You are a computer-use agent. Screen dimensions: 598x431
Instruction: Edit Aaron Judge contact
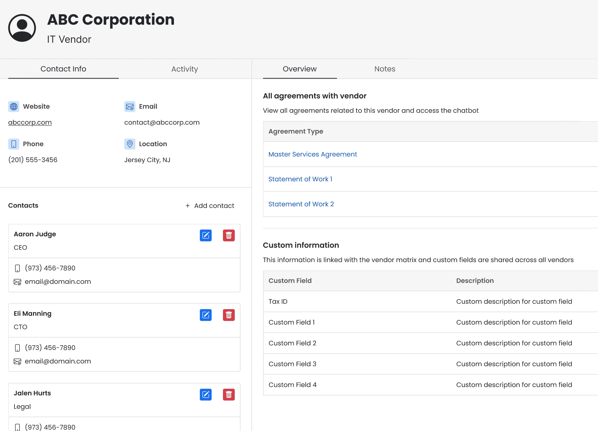coord(205,235)
